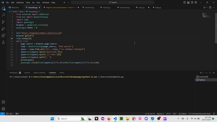Show hidden system tray icons chevron
This screenshot has height=122, width=217.
178,119
